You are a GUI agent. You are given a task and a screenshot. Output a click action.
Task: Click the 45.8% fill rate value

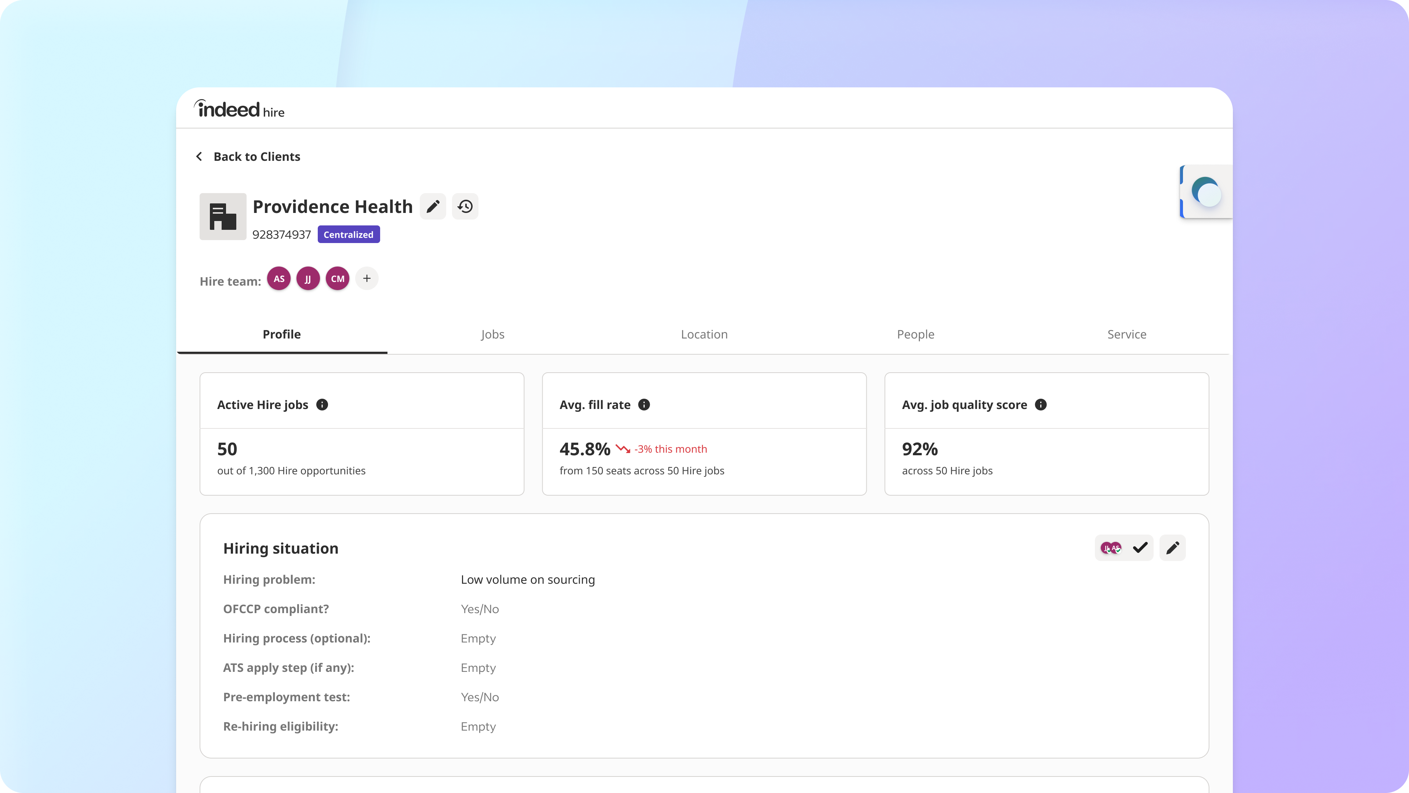click(585, 449)
